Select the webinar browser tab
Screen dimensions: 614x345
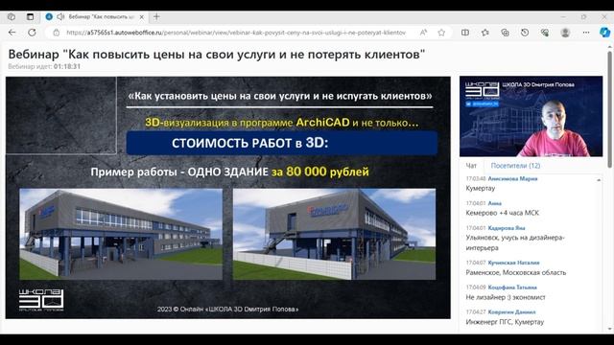[x=95, y=17]
